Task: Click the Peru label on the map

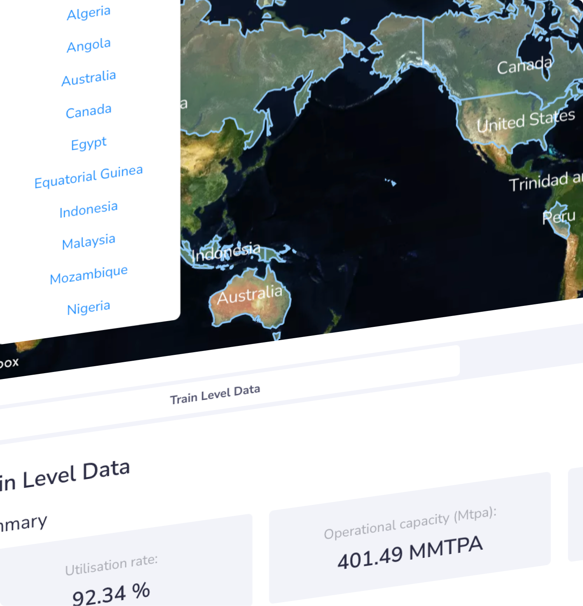Action: coord(559,217)
